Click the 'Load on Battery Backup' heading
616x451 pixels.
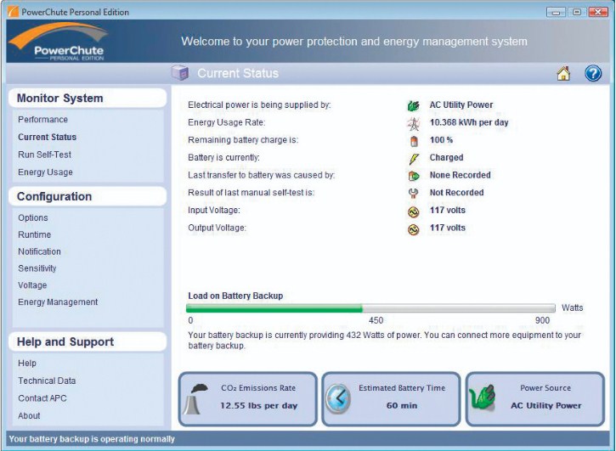(235, 296)
